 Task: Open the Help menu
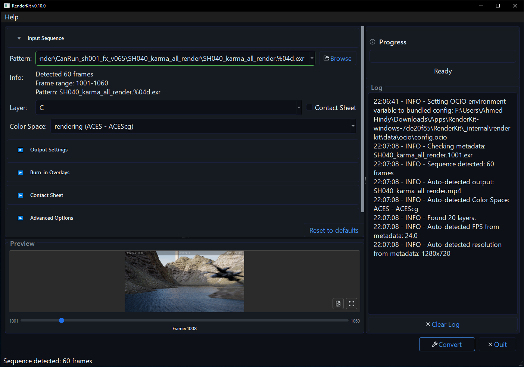coord(12,17)
